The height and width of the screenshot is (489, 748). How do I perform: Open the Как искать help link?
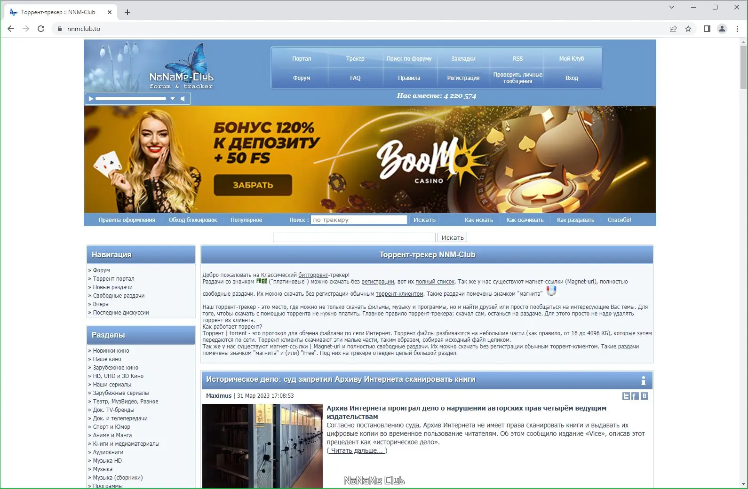tap(479, 220)
